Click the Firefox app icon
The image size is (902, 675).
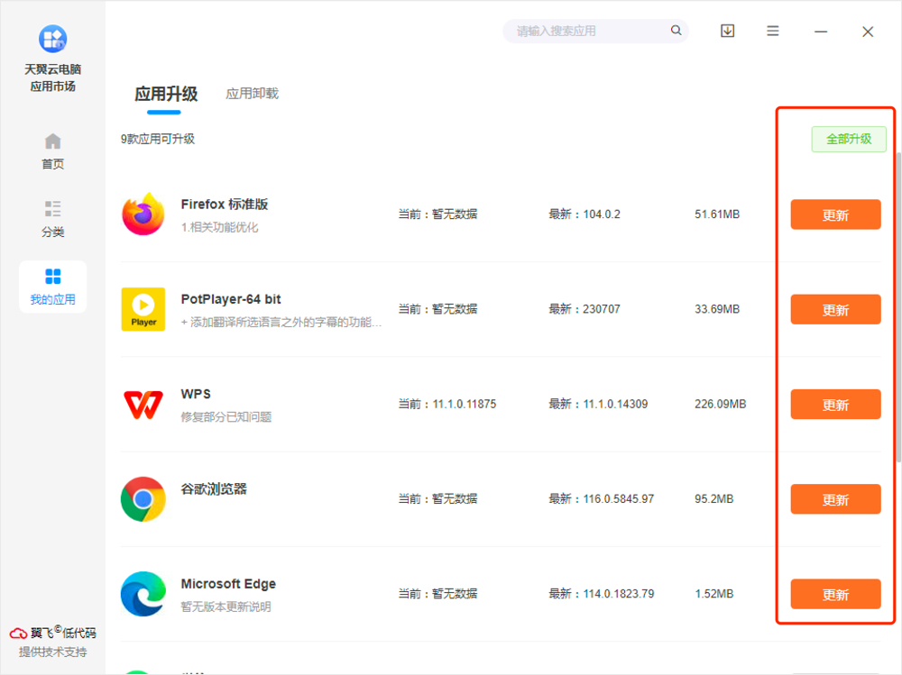[x=143, y=214]
